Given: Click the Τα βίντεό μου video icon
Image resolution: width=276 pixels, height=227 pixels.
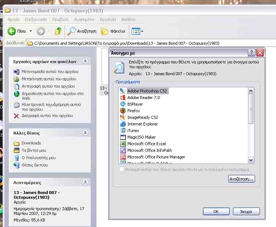Looking at the screenshot, I should (17, 150).
